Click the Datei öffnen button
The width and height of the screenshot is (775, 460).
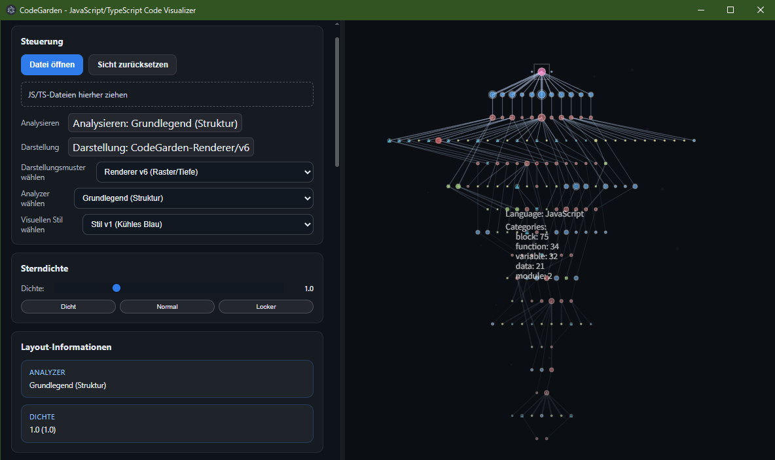point(52,65)
